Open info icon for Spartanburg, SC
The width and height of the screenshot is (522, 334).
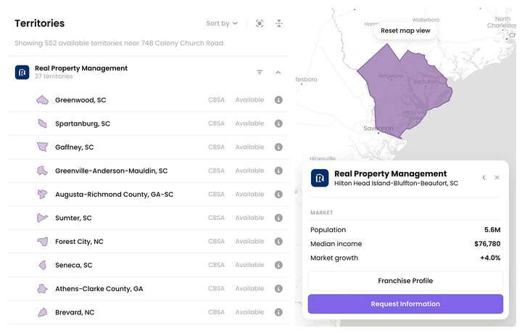point(278,123)
